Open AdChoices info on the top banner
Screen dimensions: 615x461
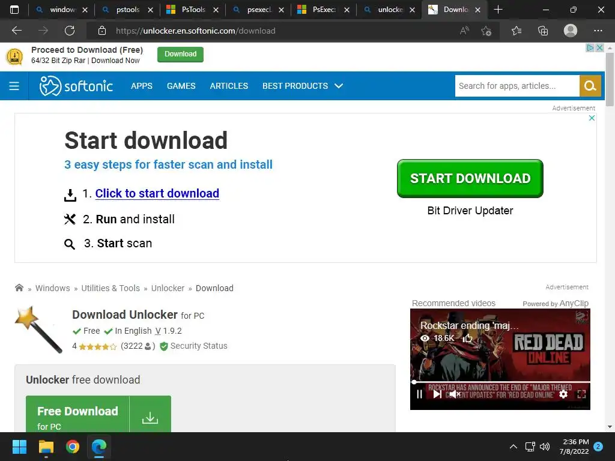pos(590,48)
